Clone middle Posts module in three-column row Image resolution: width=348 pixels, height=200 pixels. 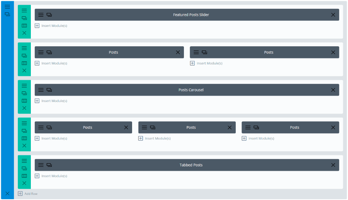(x=153, y=127)
